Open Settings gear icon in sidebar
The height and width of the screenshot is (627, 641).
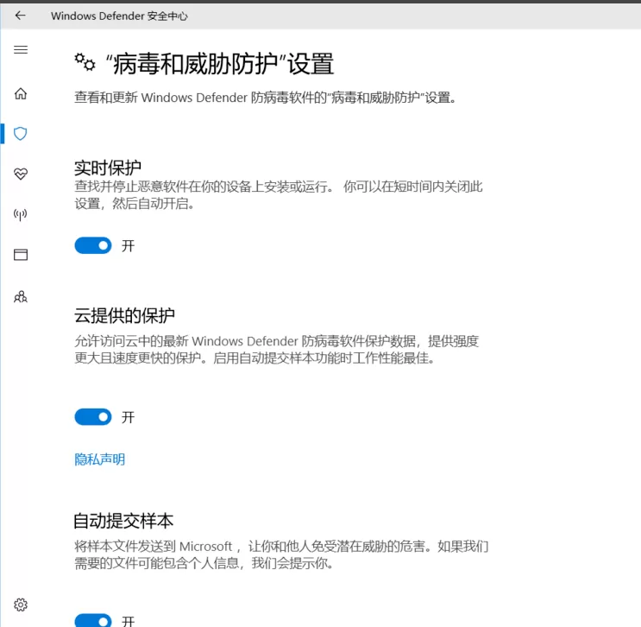click(21, 605)
